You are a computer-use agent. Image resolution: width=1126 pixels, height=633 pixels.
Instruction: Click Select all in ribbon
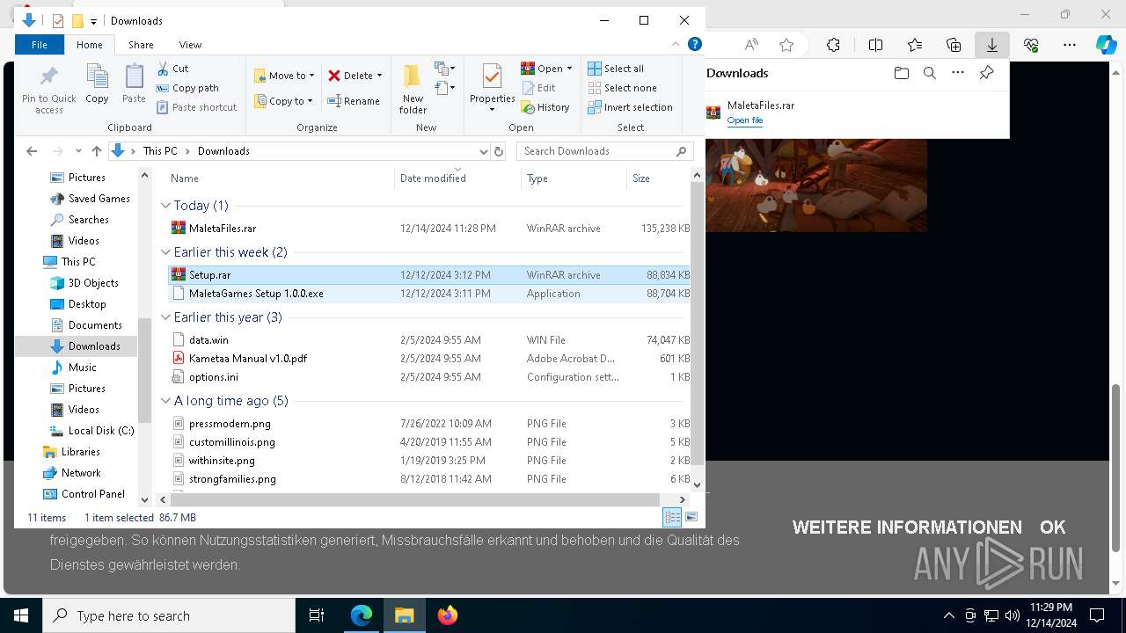616,69
